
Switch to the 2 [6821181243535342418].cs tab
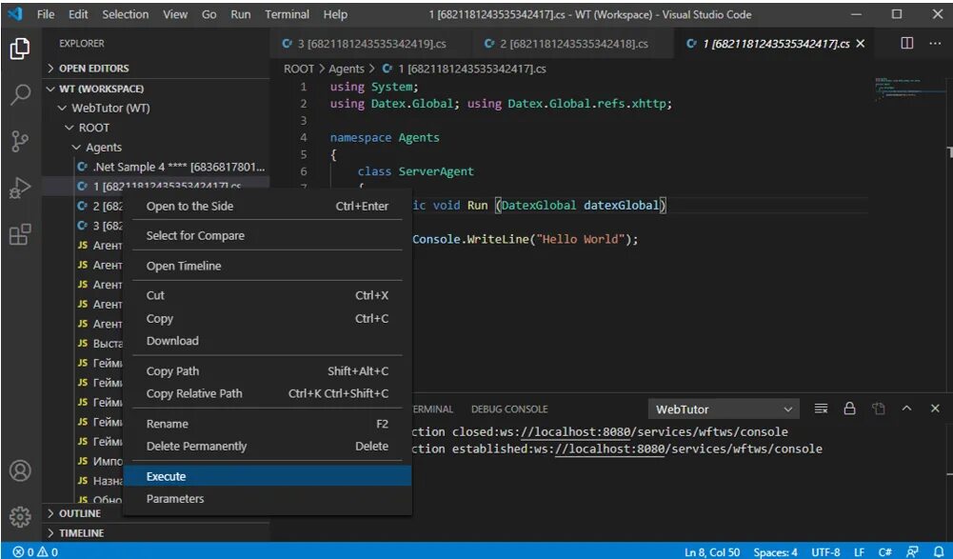(x=572, y=44)
